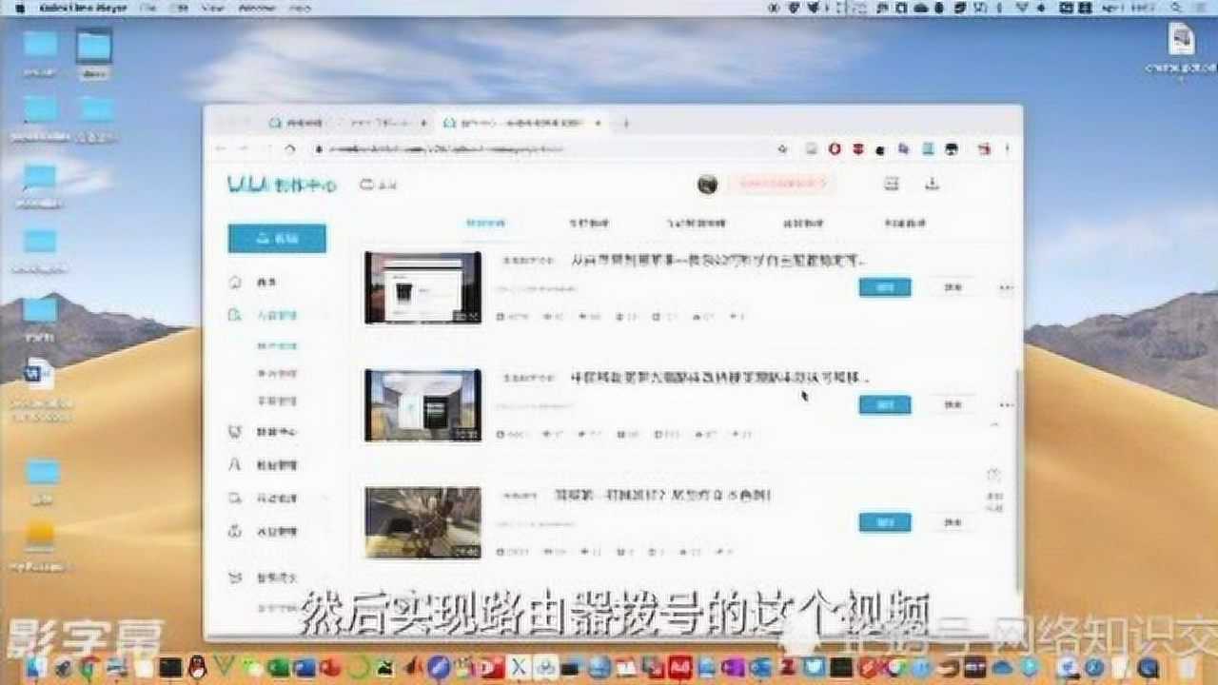
Task: Click the download icon at the header's right end
Action: point(932,184)
